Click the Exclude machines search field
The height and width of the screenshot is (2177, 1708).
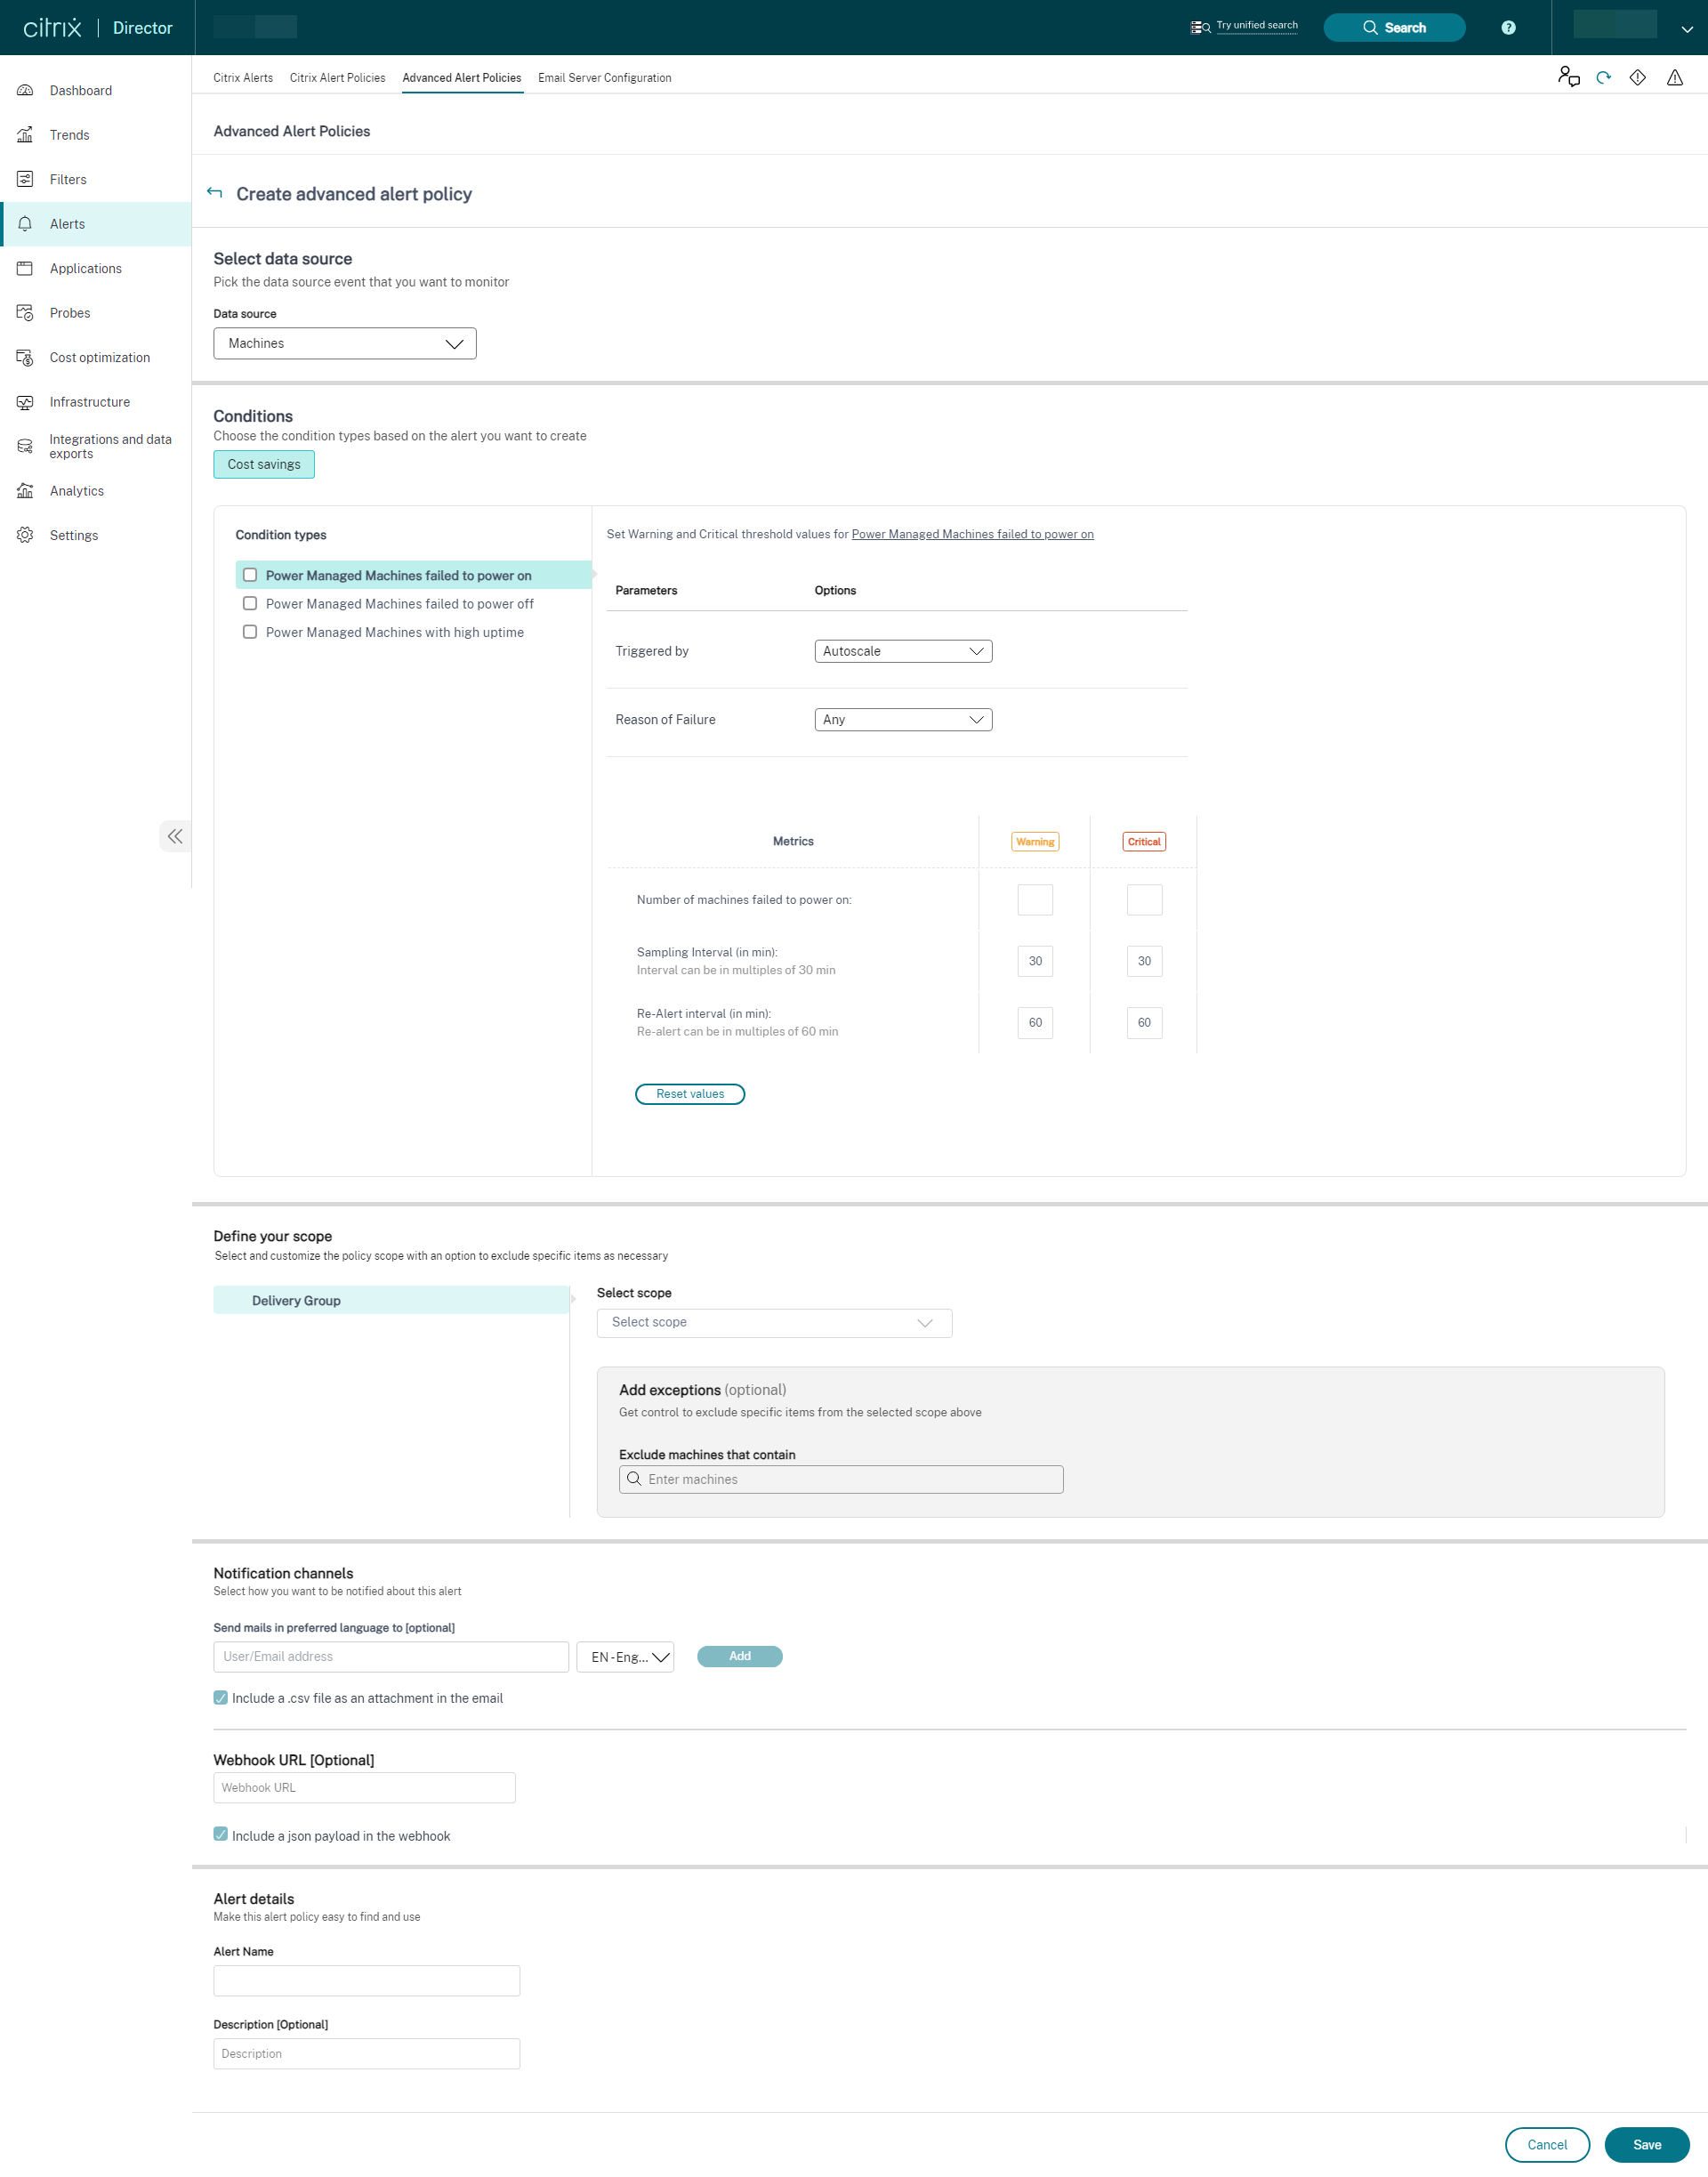[x=840, y=1479]
